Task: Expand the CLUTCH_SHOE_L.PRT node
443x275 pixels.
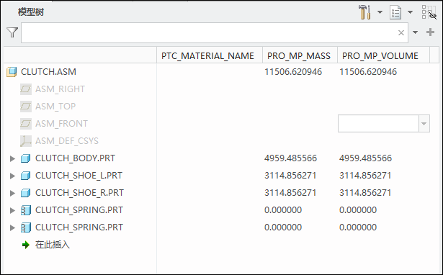Action: [x=12, y=176]
